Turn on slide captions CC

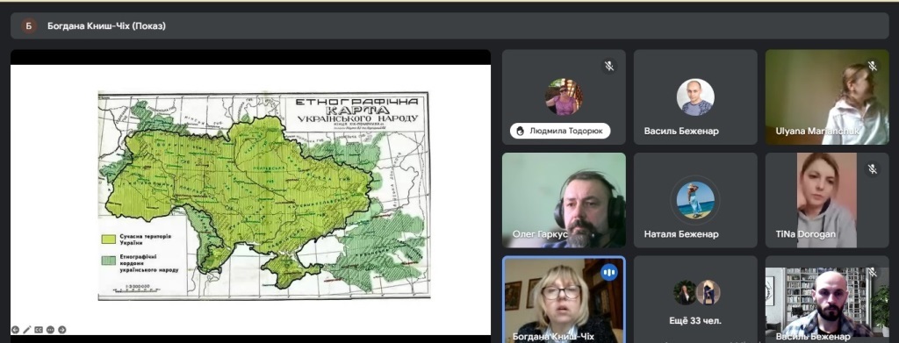pos(39,330)
